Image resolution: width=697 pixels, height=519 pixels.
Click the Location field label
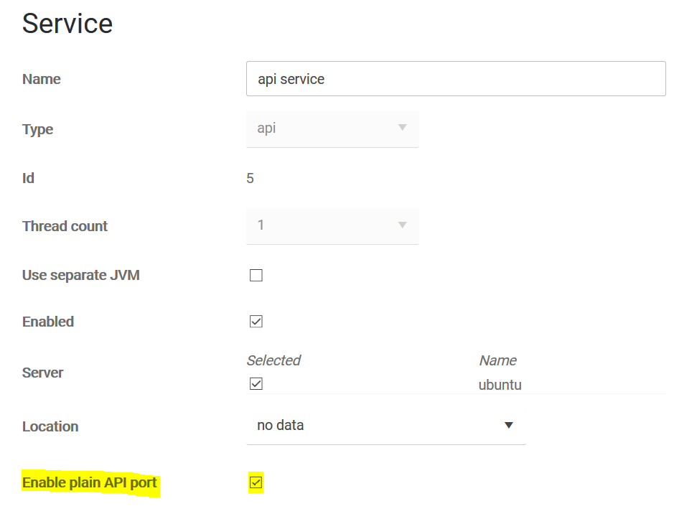50,426
